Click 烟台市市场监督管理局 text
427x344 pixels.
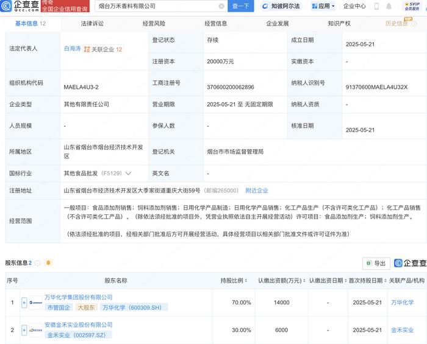click(x=235, y=152)
